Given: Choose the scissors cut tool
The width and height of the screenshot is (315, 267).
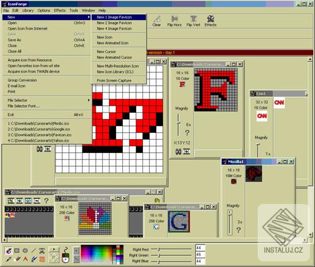Looking at the screenshot, I should point(42,251).
